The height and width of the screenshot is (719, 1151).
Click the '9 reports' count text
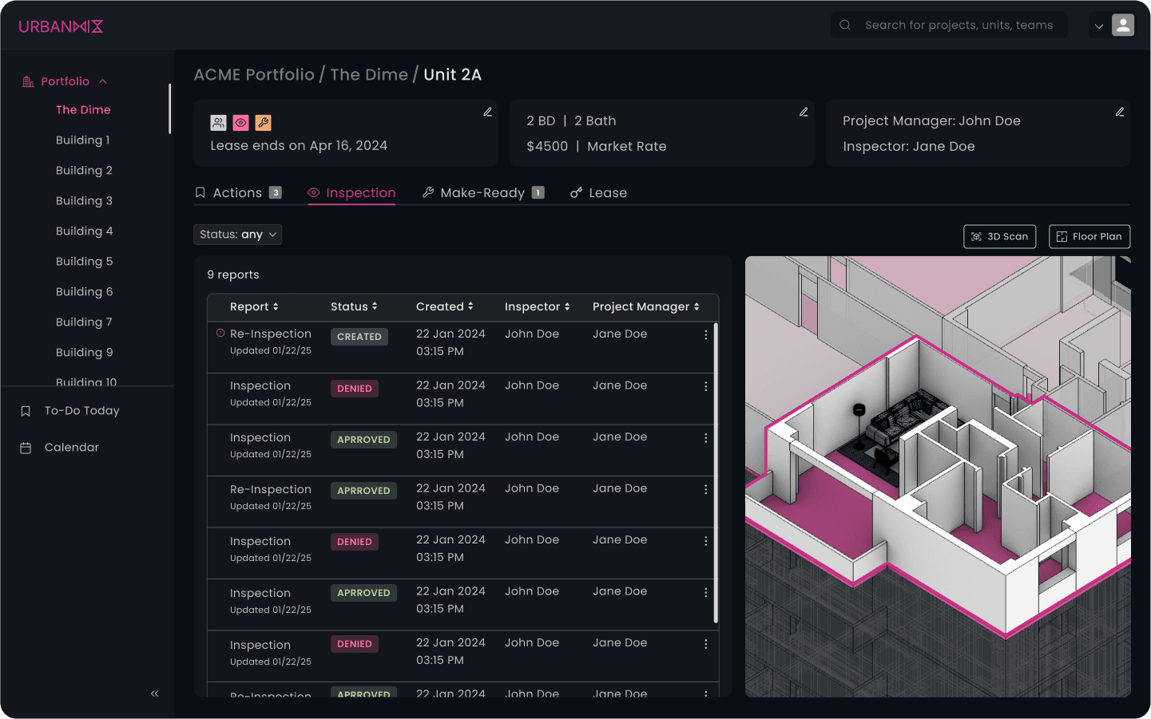click(x=233, y=275)
